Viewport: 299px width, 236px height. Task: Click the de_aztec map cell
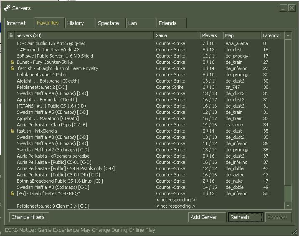click(x=235, y=175)
